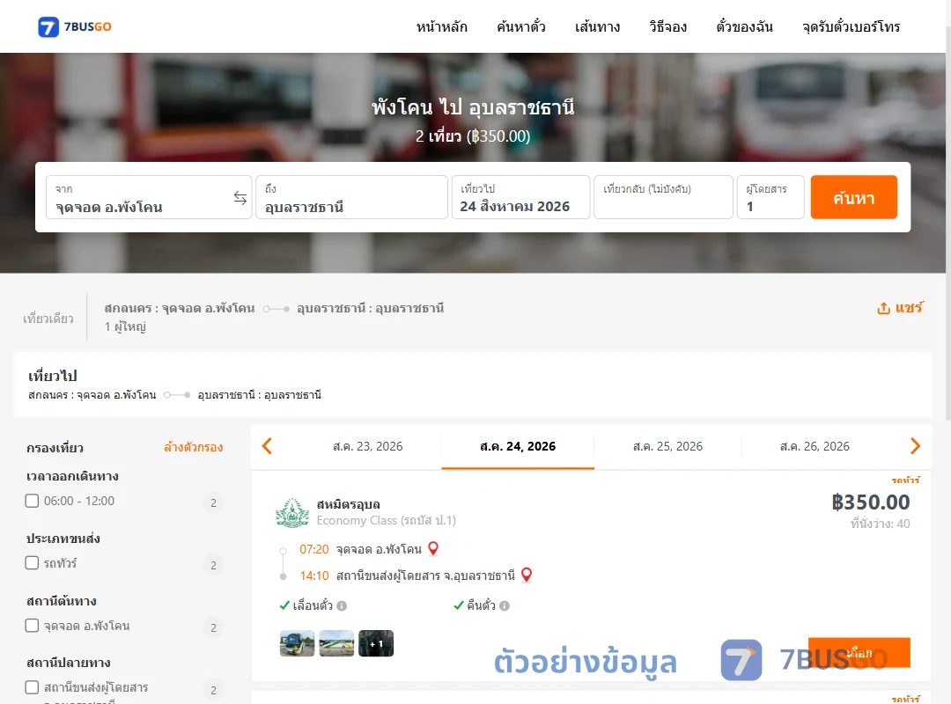This screenshot has height=704, width=951.
Task: Click ที่นั่งว่าง: 40 seats text
Action: [x=880, y=524]
